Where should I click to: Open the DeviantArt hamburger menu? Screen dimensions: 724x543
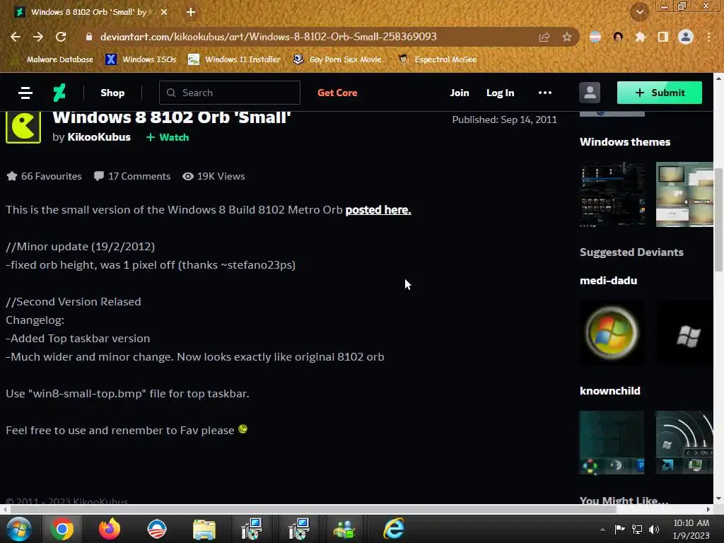25,93
